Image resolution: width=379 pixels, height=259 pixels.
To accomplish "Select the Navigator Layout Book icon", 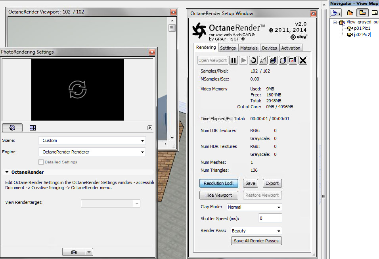I will point(375,13).
